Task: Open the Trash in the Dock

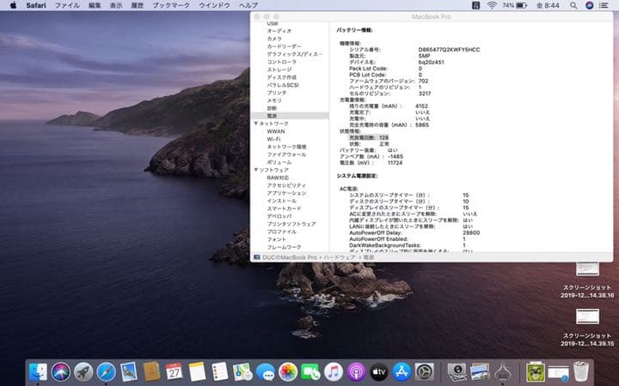Action: point(580,371)
